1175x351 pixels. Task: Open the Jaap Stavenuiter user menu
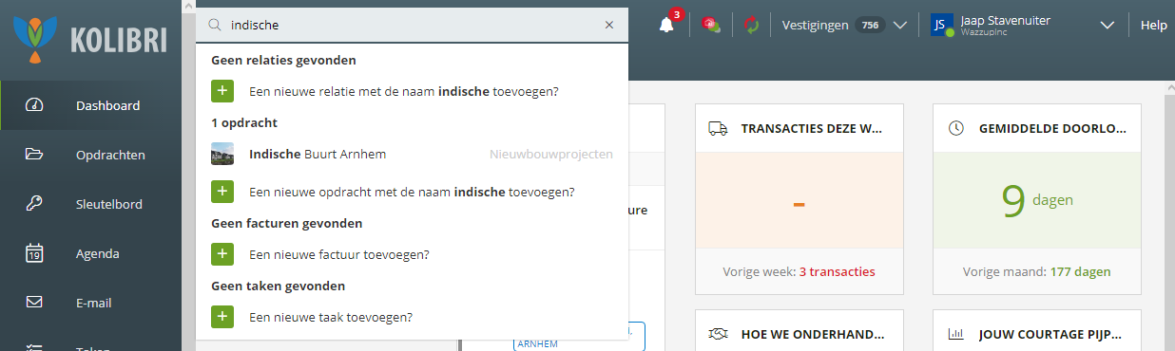coord(1022,26)
